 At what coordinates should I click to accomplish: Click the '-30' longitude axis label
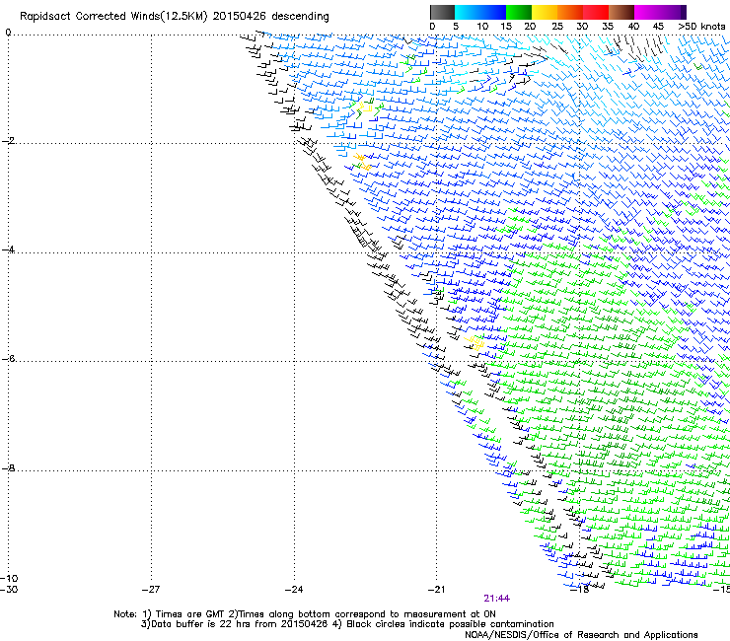[x=9, y=590]
